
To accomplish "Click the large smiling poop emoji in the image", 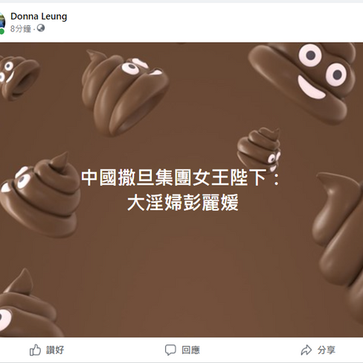I will point(303,81).
